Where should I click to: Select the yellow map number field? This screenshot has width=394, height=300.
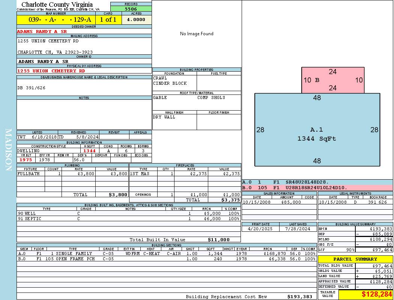click(56, 20)
